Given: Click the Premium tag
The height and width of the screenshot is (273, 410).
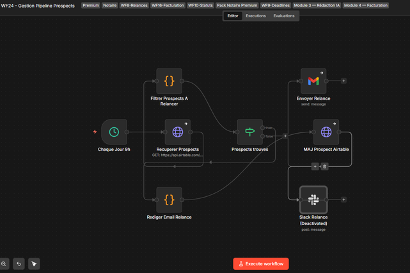Looking at the screenshot, I should pos(91,6).
